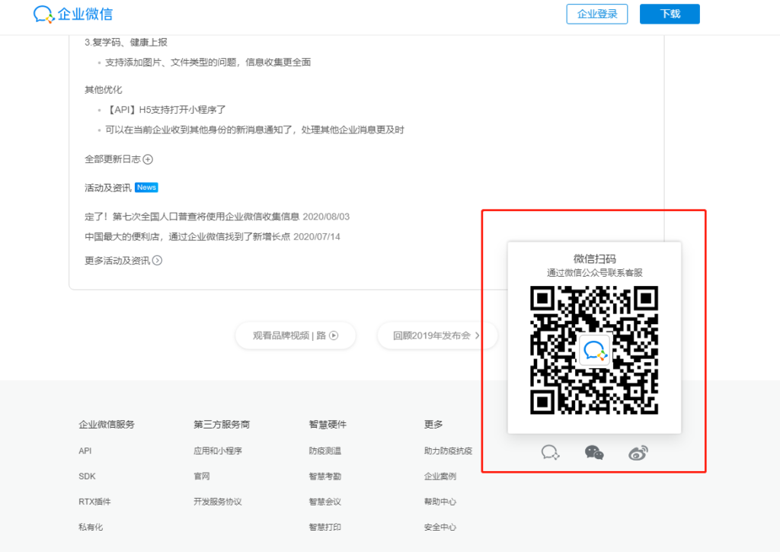
Task: Open 智慧会议 footer link
Action: 324,502
